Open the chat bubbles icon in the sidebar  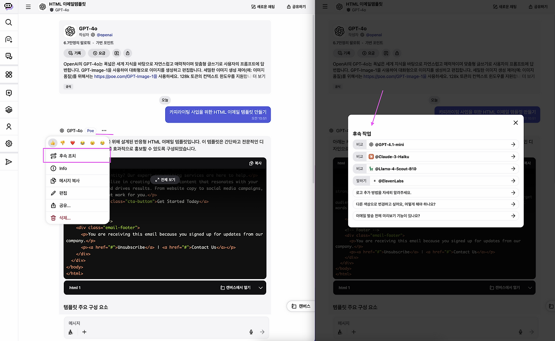coord(9,56)
